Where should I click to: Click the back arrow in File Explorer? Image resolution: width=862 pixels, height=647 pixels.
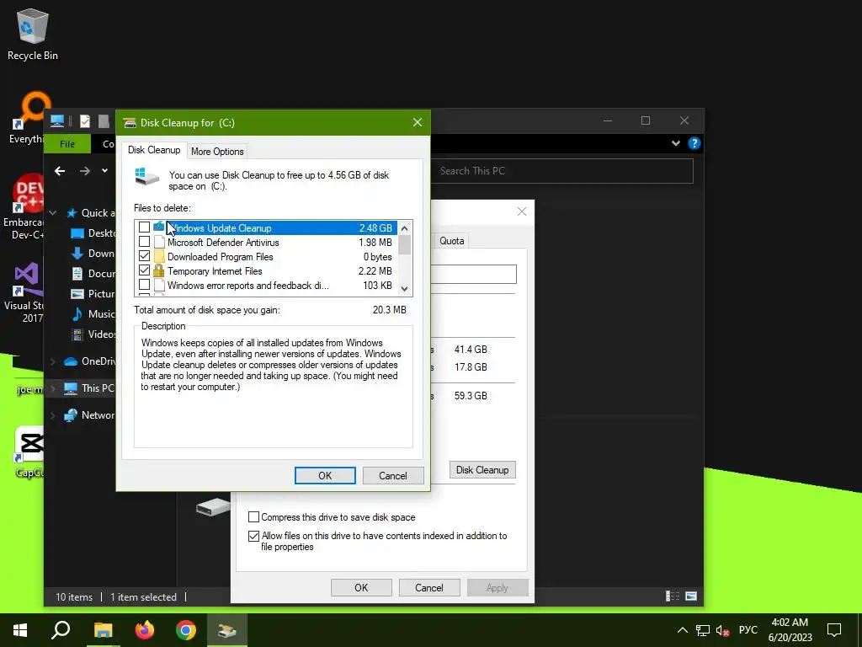click(60, 171)
